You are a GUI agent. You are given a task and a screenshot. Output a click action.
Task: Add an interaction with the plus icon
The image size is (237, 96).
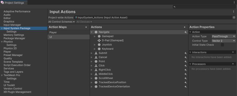tap(233, 52)
